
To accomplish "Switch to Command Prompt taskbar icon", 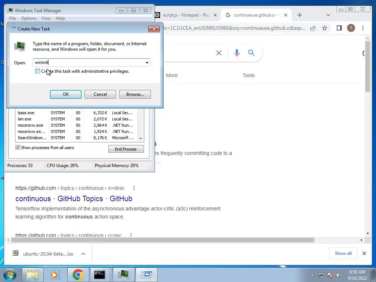I will (x=100, y=275).
